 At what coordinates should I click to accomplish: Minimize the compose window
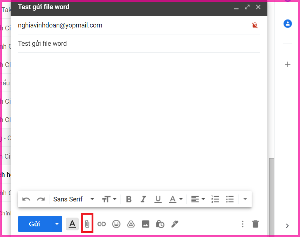[236, 8]
